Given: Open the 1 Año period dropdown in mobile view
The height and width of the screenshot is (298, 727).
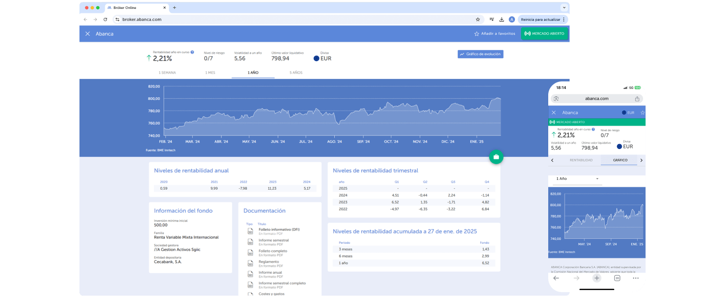Looking at the screenshot, I should tap(577, 179).
